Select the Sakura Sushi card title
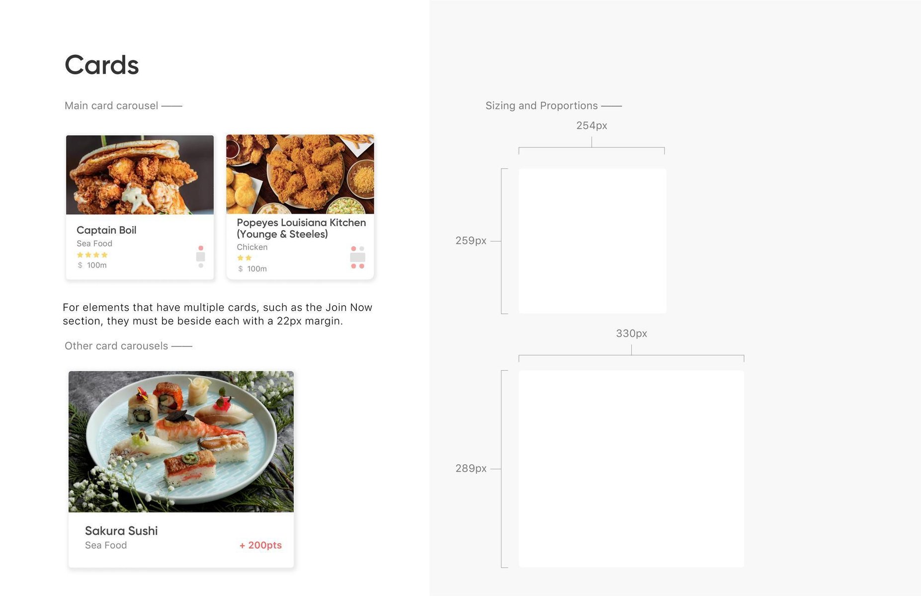This screenshot has width=921, height=596. 121,531
